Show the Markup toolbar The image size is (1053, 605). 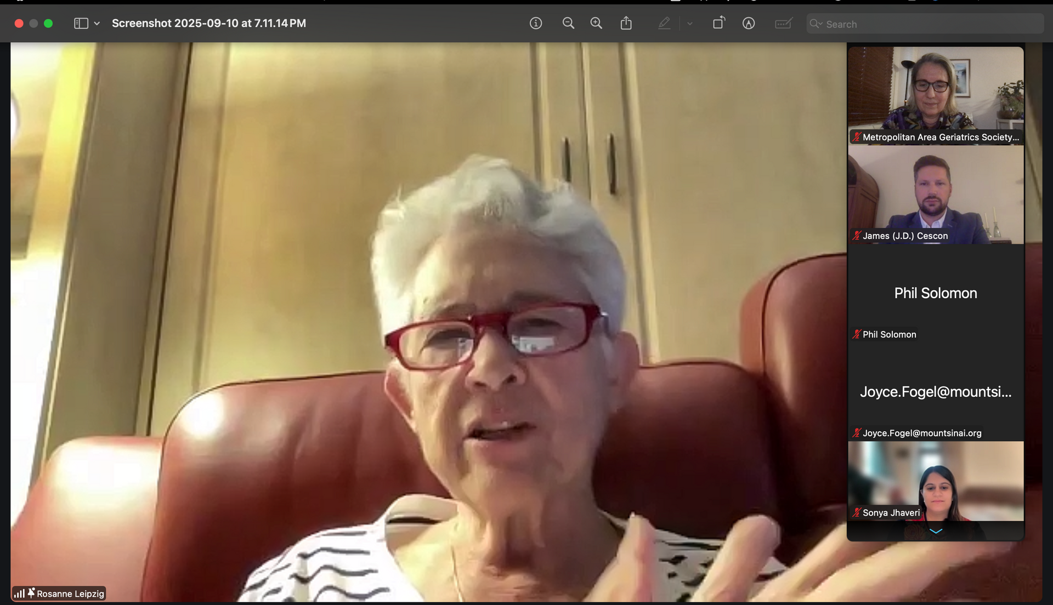point(749,24)
